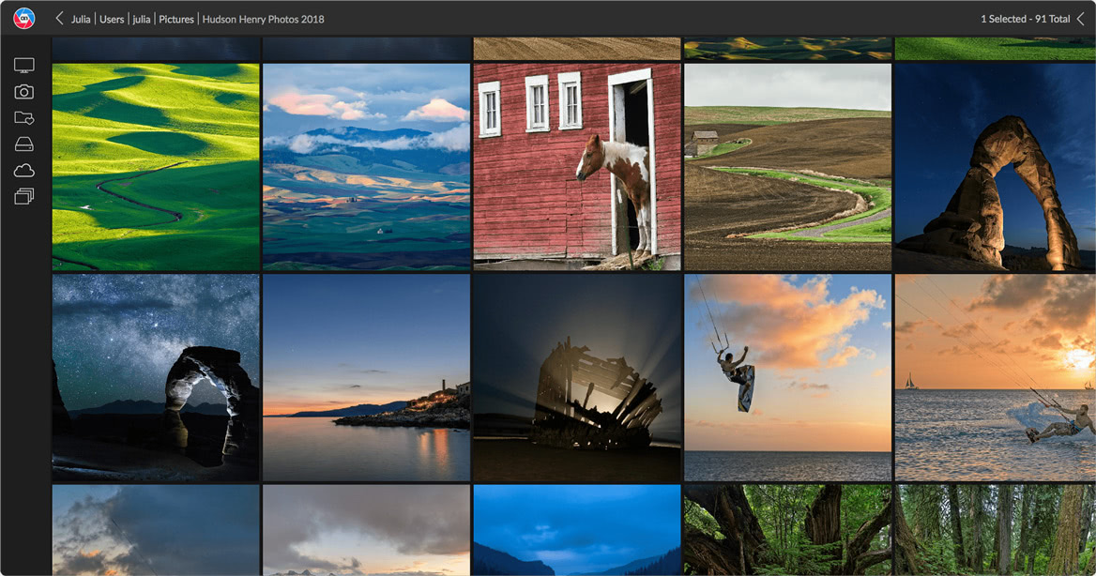The image size is (1096, 576).
Task: Click the ON1 Photo RAW logo icon
Action: (23, 18)
